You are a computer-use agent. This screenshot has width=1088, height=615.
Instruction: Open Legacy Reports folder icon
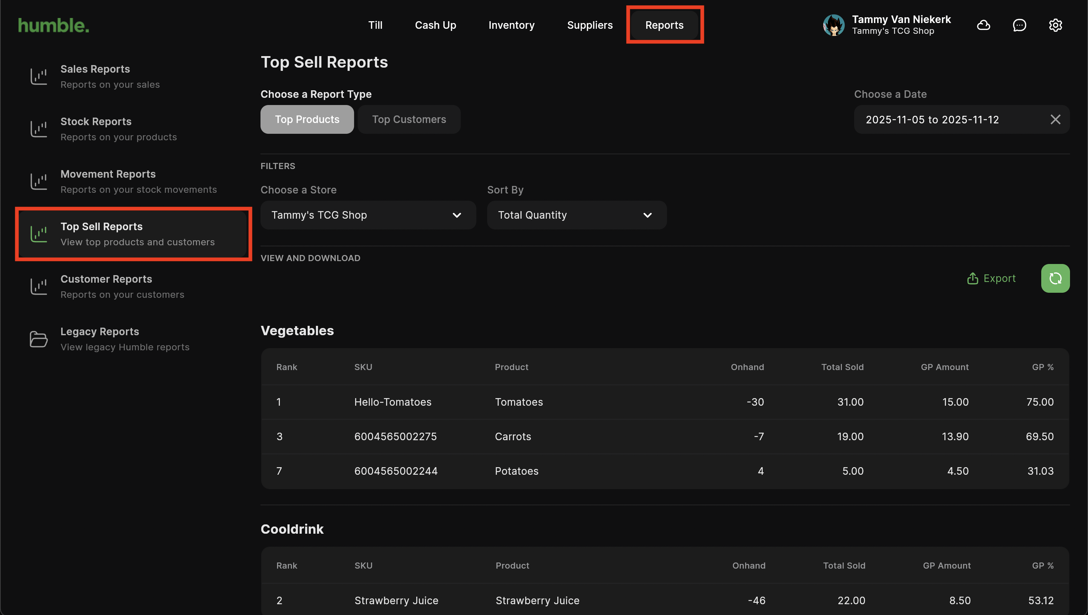click(38, 339)
